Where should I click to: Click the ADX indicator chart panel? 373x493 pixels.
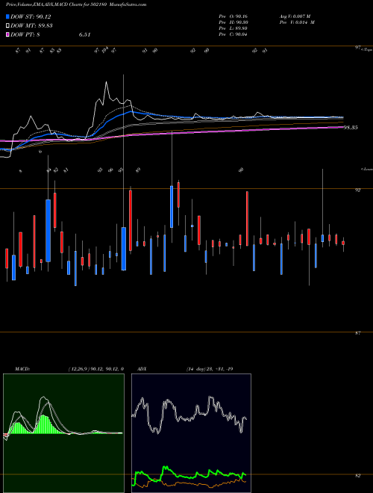pyautogui.click(x=191, y=433)
